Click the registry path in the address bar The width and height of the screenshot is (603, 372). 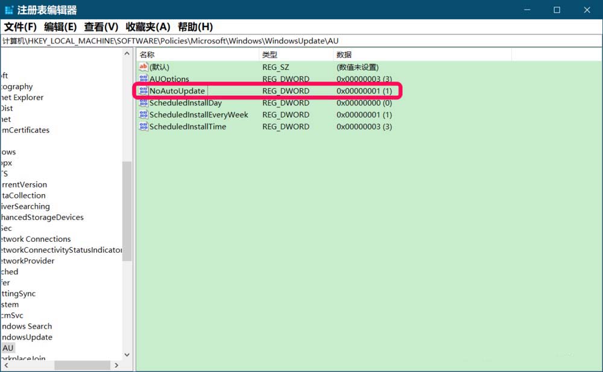(181, 40)
